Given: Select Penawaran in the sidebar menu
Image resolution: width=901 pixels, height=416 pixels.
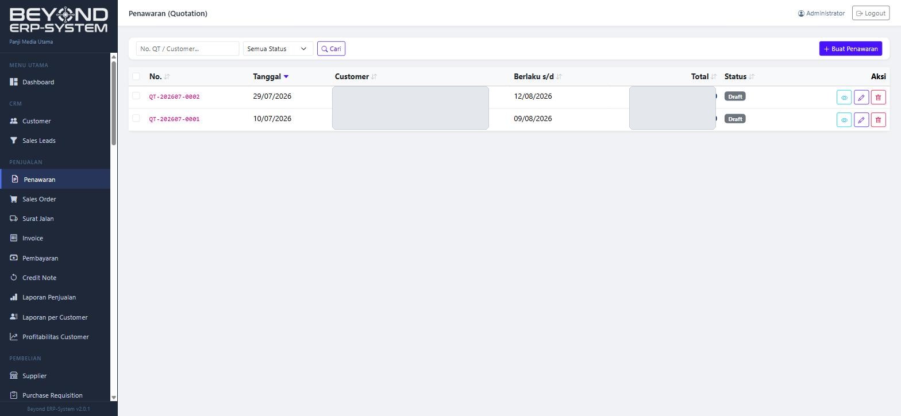Looking at the screenshot, I should pyautogui.click(x=55, y=179).
